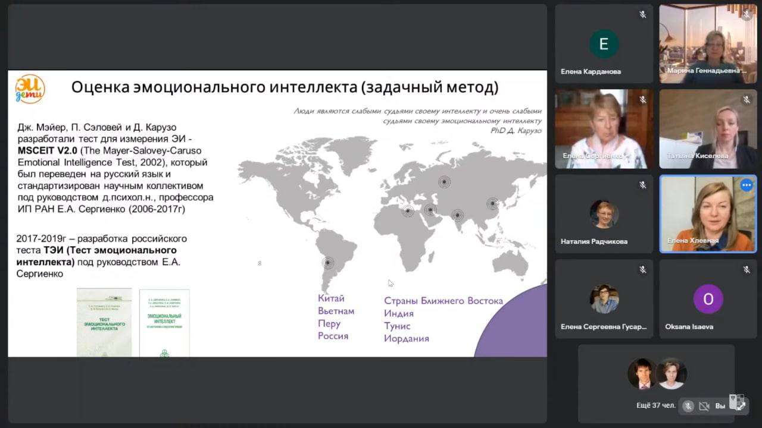Click the map marker over Russia

(444, 182)
